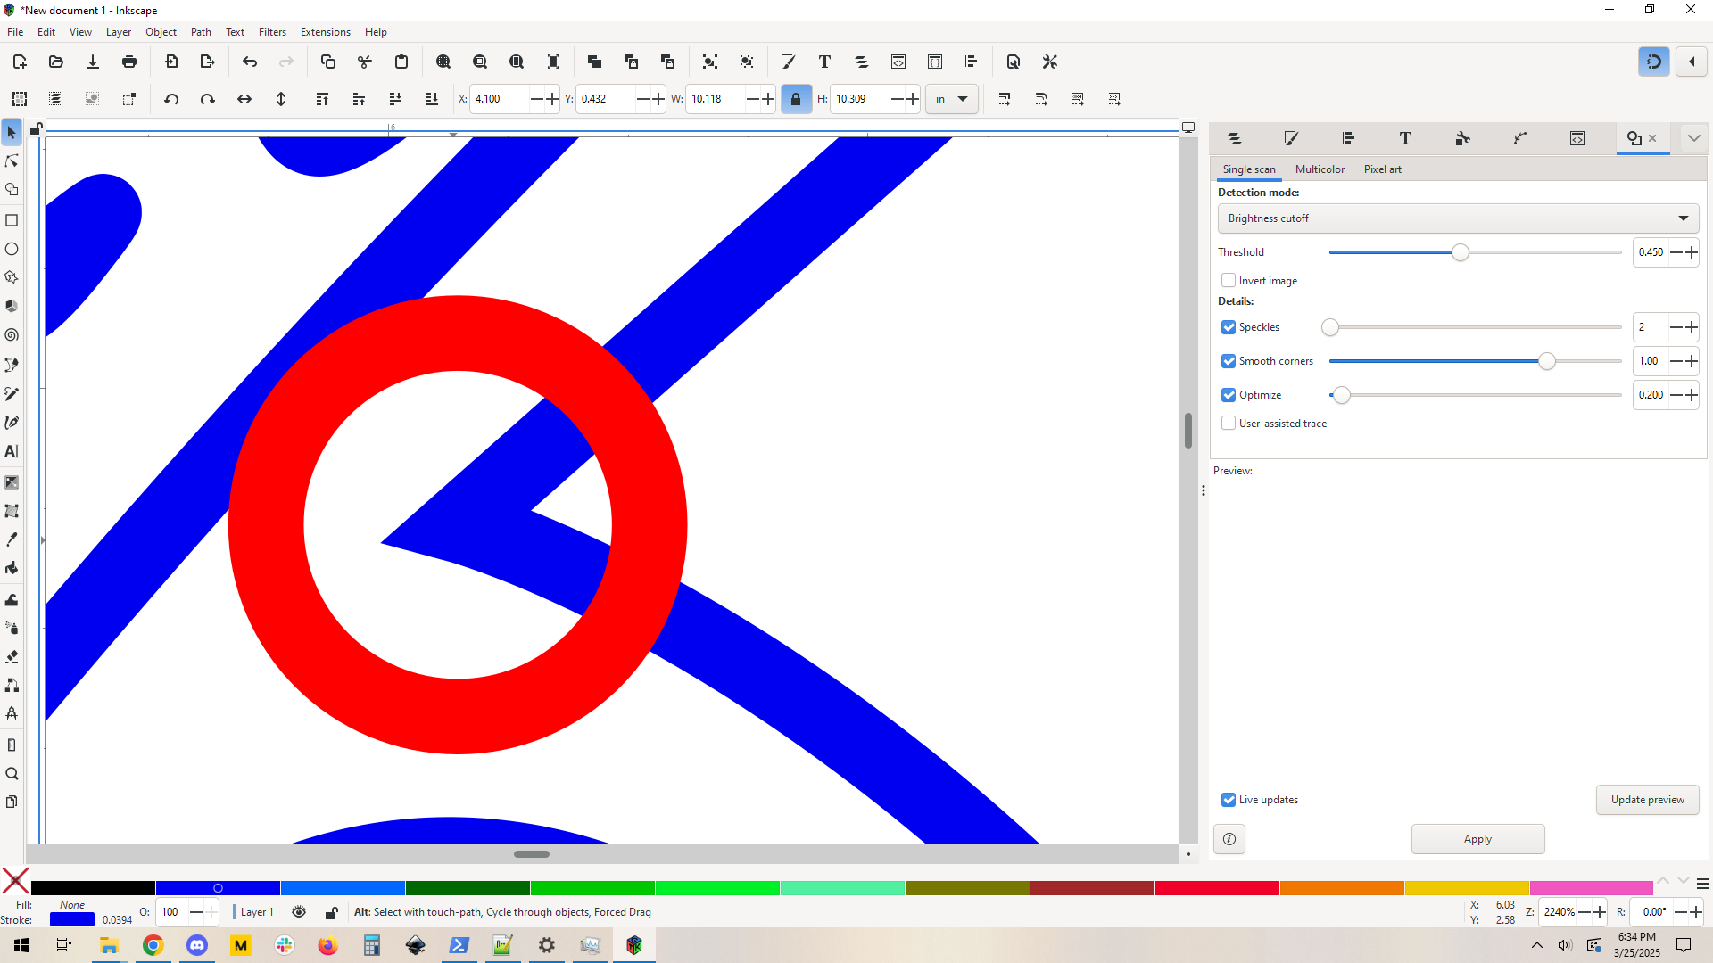Raise selection to top

(x=323, y=99)
